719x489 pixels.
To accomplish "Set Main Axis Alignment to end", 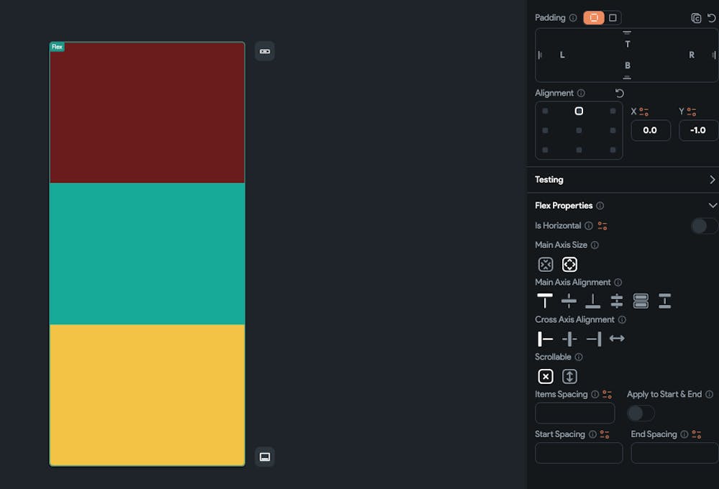I will pos(592,301).
